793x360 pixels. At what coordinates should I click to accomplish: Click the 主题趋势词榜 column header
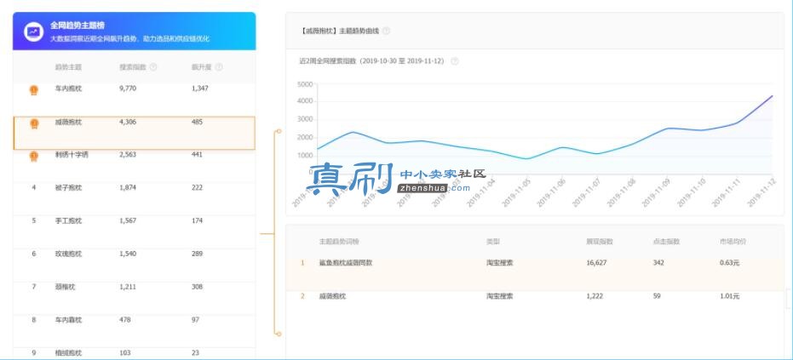coord(339,242)
